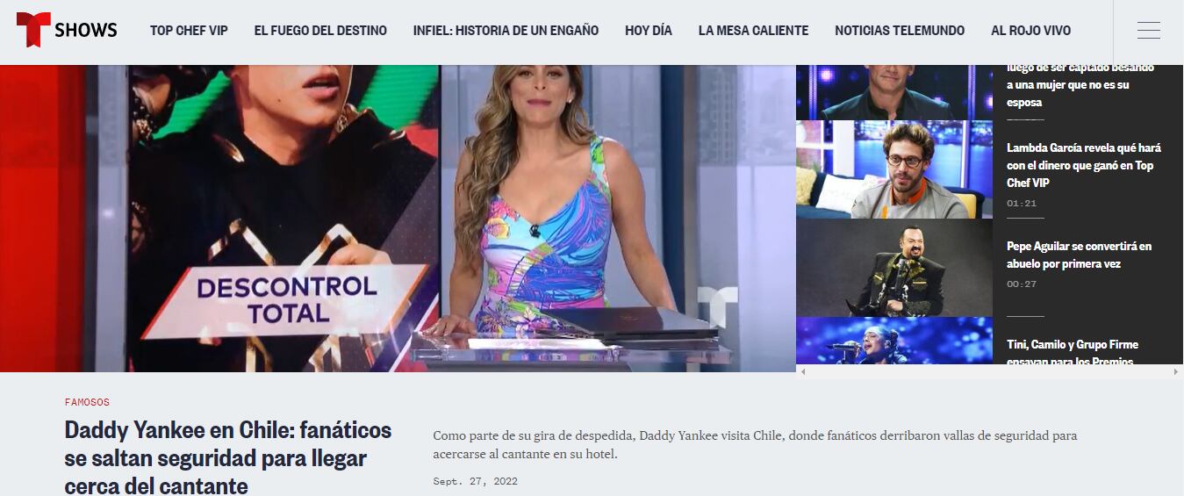The image size is (1184, 496).
Task: Open La Mesa Caliente show page
Action: (x=753, y=31)
